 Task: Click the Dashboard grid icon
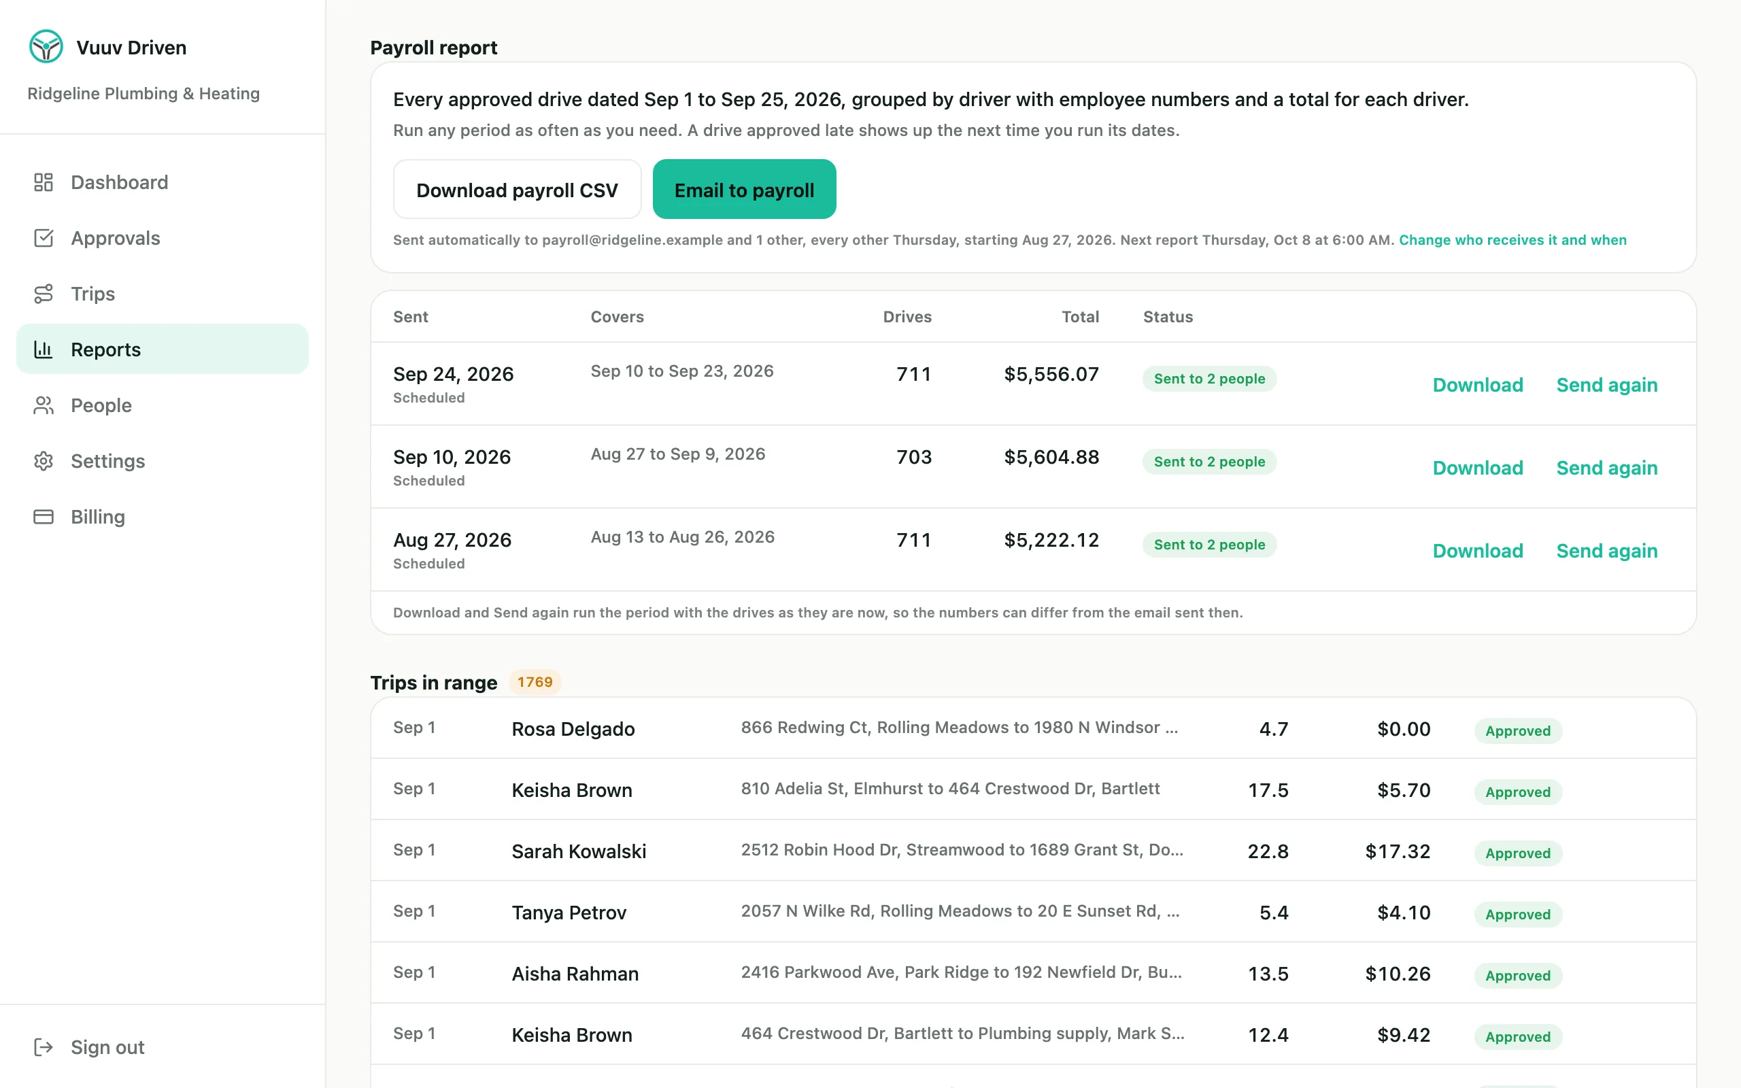[43, 182]
